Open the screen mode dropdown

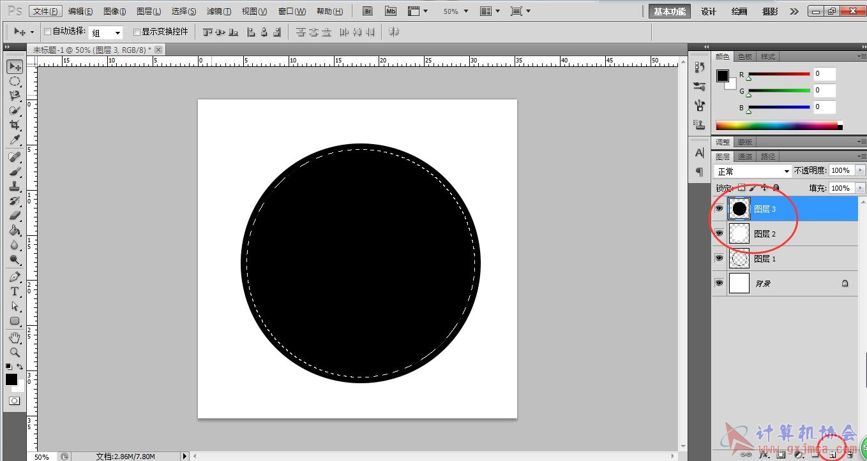click(521, 11)
